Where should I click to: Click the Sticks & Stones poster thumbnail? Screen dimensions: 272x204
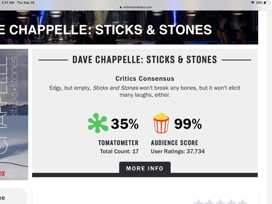14,114
